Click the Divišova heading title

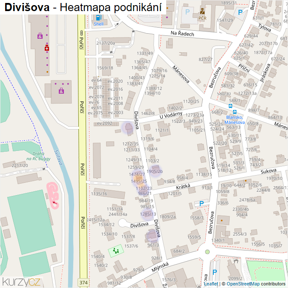coord(27,7)
